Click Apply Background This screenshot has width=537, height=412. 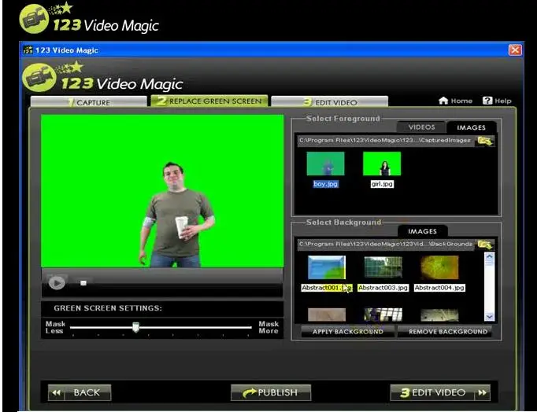point(347,331)
